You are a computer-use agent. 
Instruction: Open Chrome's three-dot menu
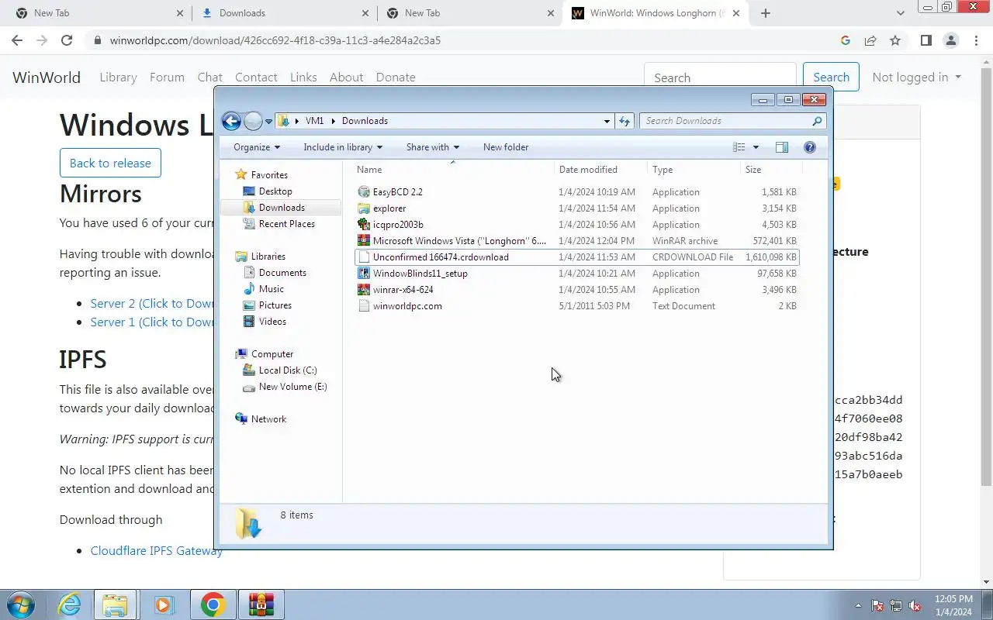pos(976,40)
